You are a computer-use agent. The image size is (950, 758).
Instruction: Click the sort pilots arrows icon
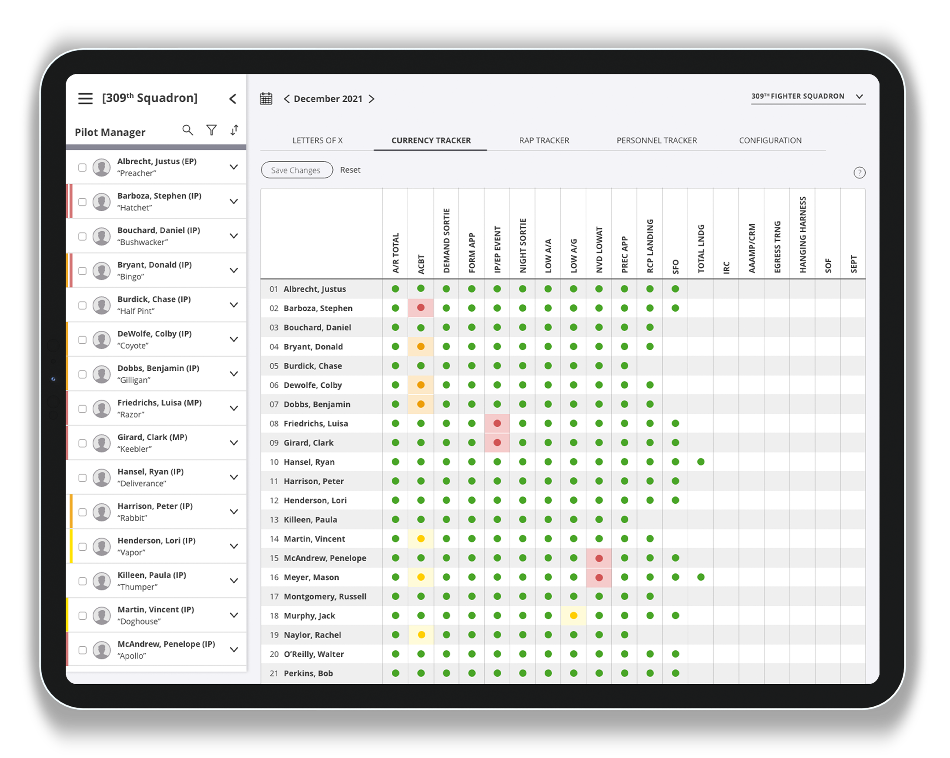coord(234,130)
